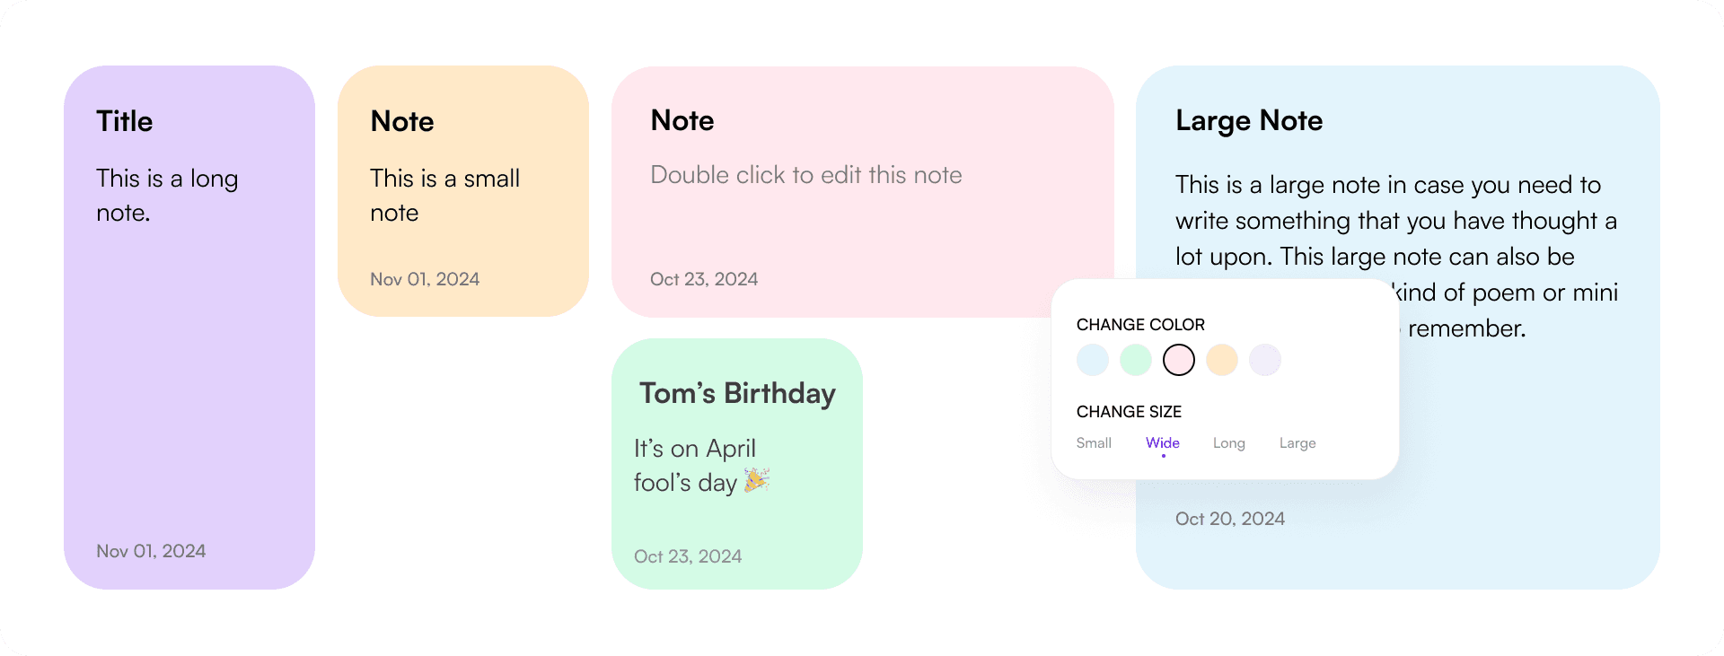1724x656 pixels.
Task: Choose the lavender purple color swatch
Action: point(1265,360)
